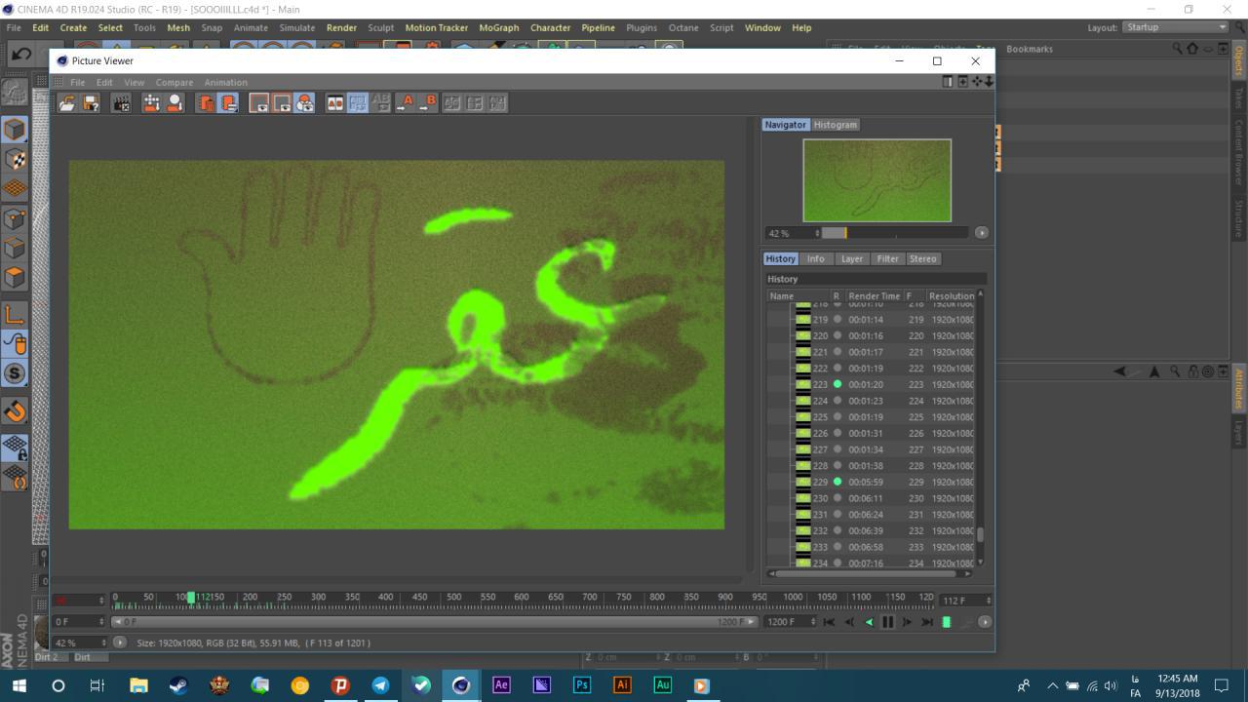The width and height of the screenshot is (1248, 702).
Task: Select history row for frame 233
Action: coord(871,547)
